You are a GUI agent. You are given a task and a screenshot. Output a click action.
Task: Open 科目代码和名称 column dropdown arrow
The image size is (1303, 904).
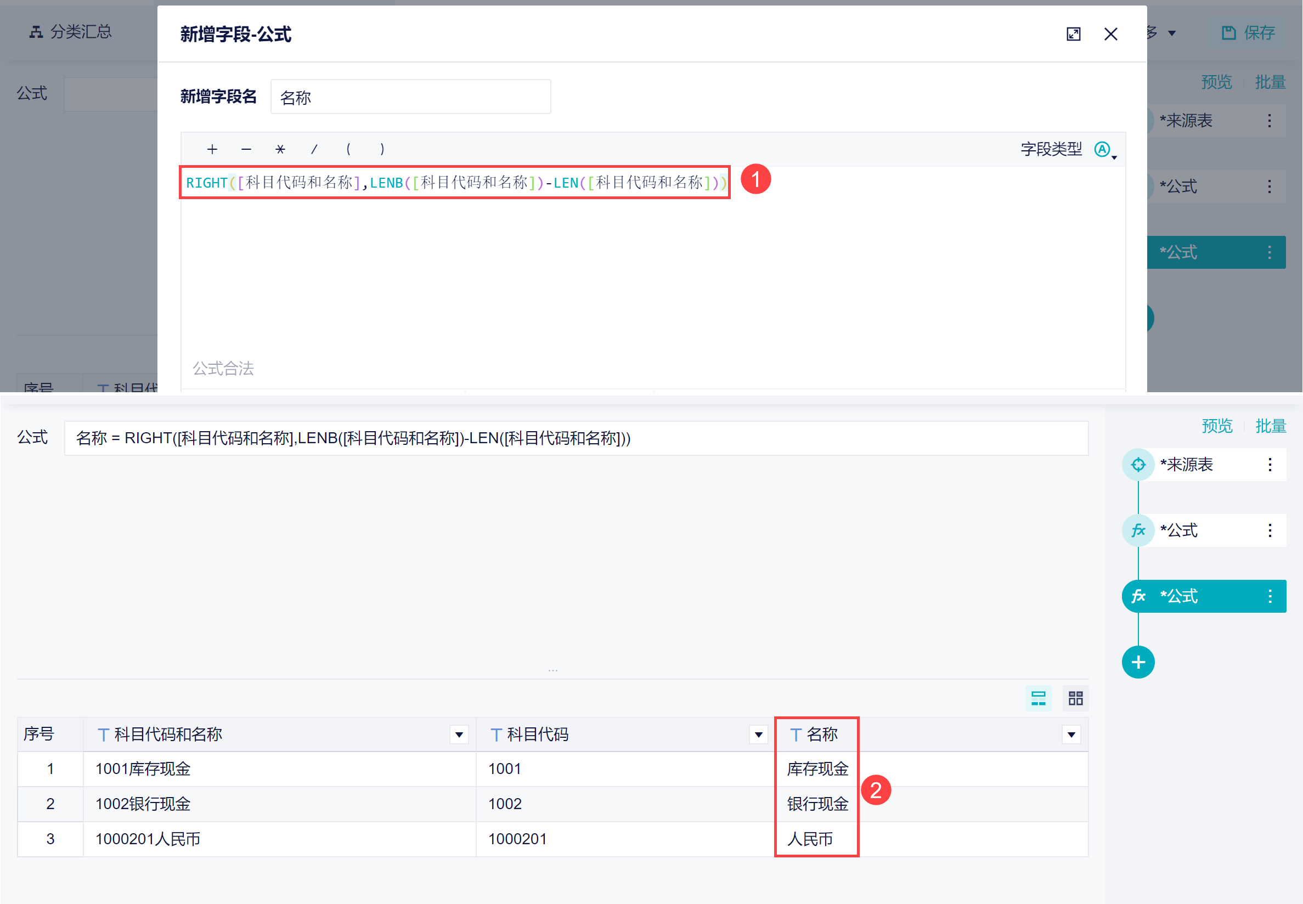(x=459, y=734)
